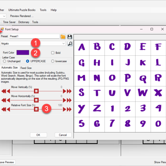166x166 pixels.
Task: Save preset with floppy disk icon
Action: [x=70, y=37]
